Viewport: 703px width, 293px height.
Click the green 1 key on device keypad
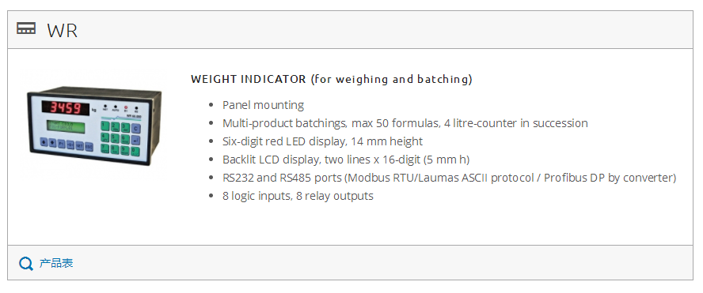tap(105, 126)
